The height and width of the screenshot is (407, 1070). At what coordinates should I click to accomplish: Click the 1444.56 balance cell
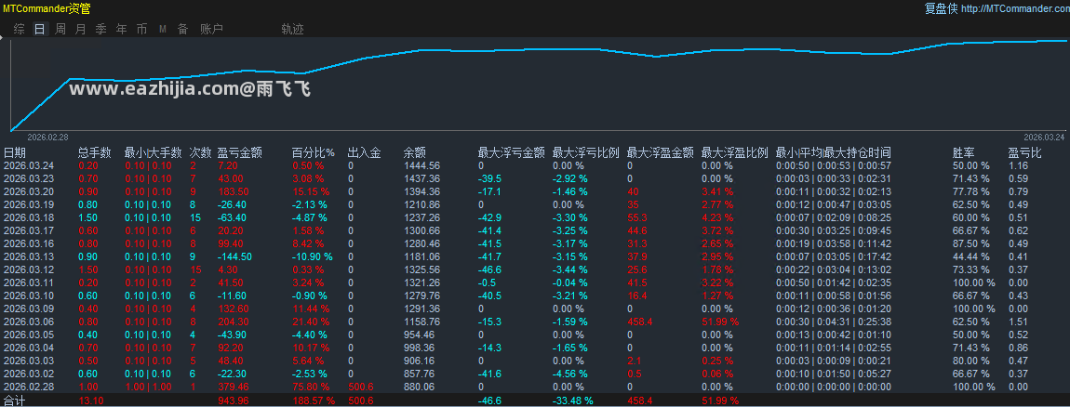tap(421, 165)
